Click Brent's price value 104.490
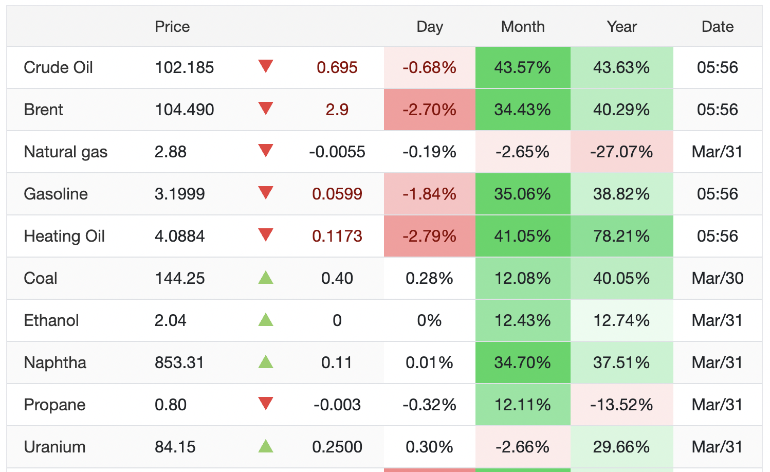The width and height of the screenshot is (770, 472). pos(184,110)
